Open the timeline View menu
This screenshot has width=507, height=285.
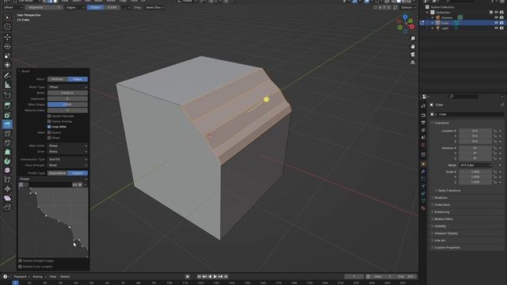point(53,276)
